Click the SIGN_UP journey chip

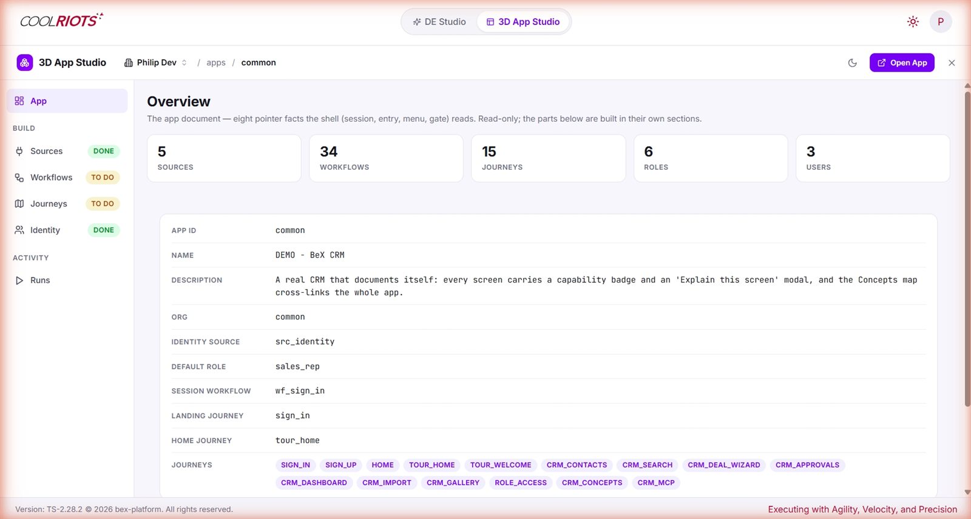click(341, 465)
